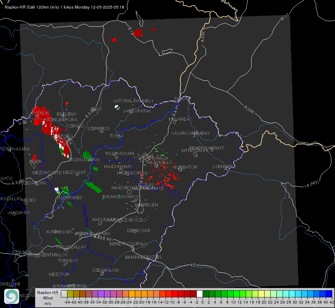Click the EDELÉNY city label
The image size is (335, 308).
[66, 114]
